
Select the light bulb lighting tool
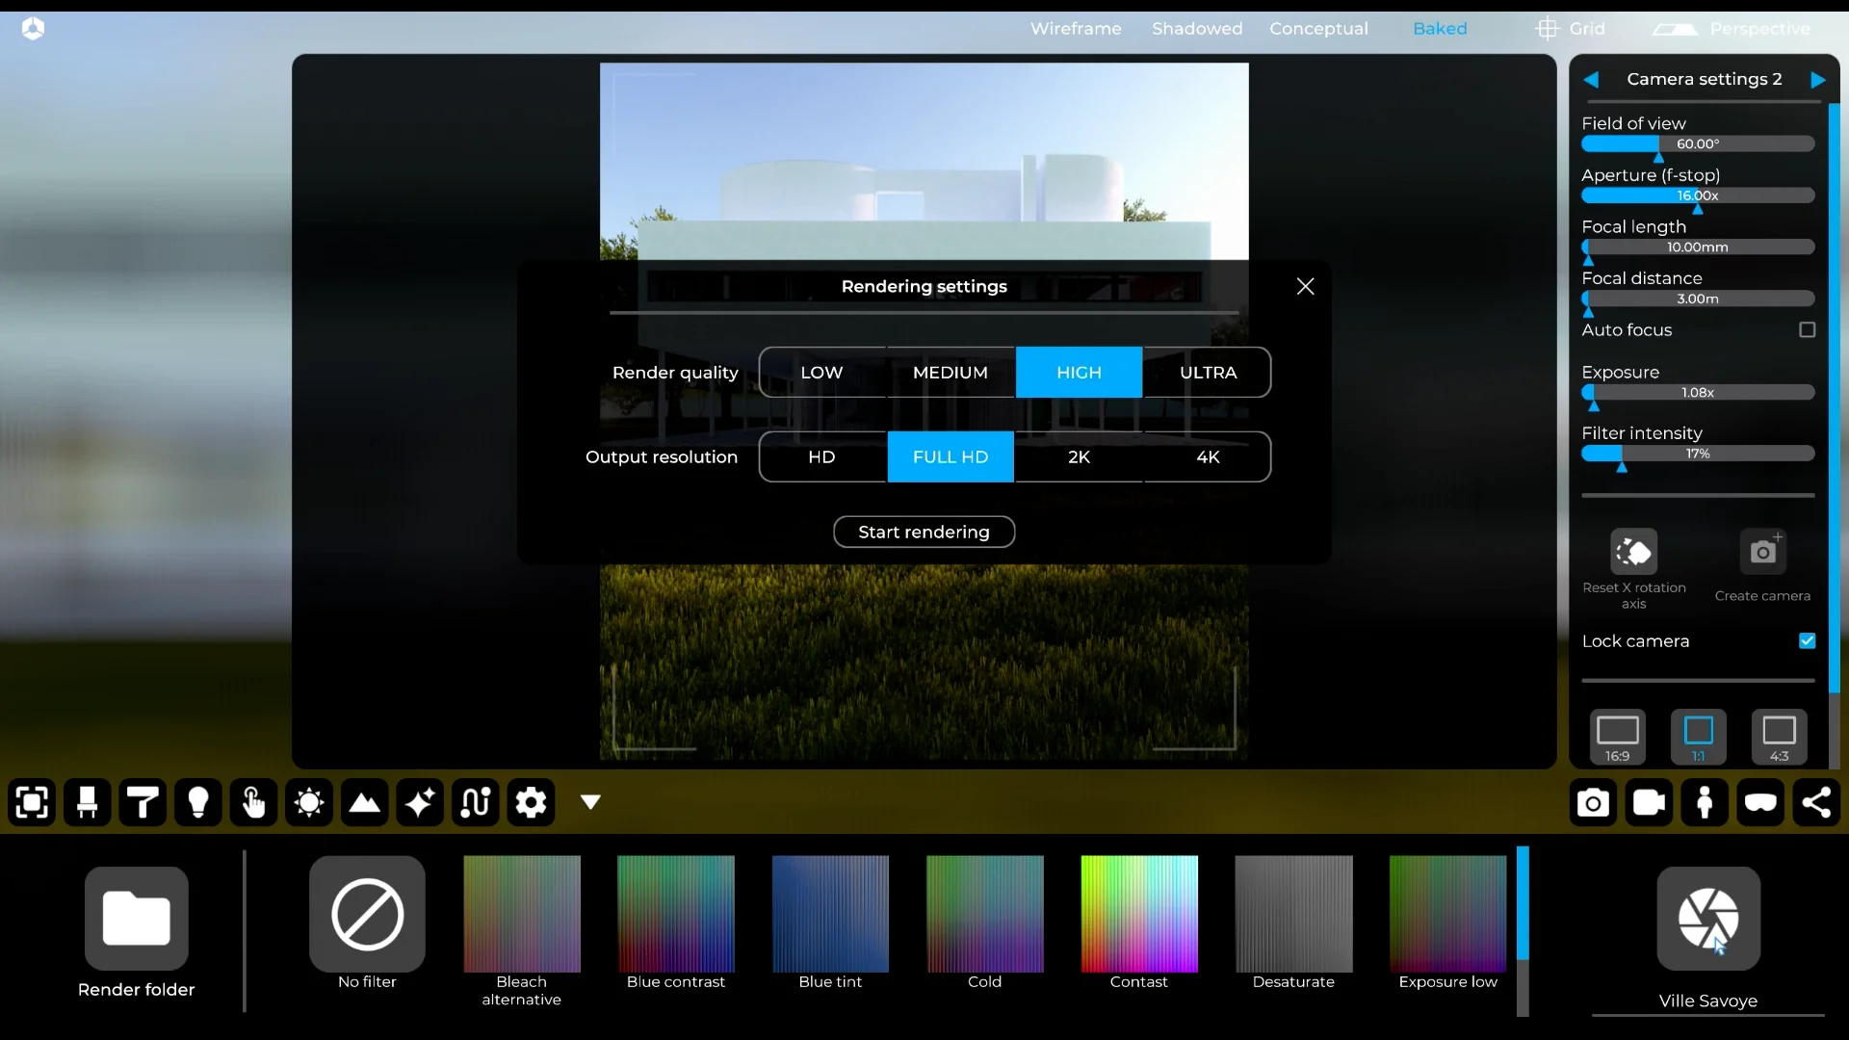[x=198, y=802]
